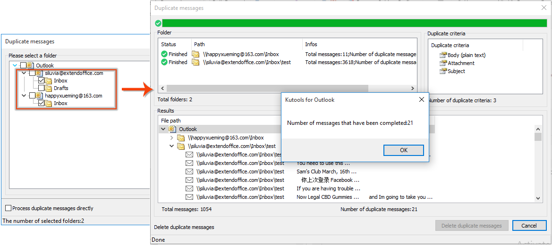Collapse happyxueming@163.com account in folder tree
The height and width of the screenshot is (245, 552).
(24, 96)
